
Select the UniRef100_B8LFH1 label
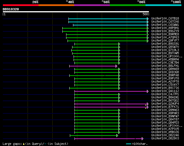pos(165,66)
